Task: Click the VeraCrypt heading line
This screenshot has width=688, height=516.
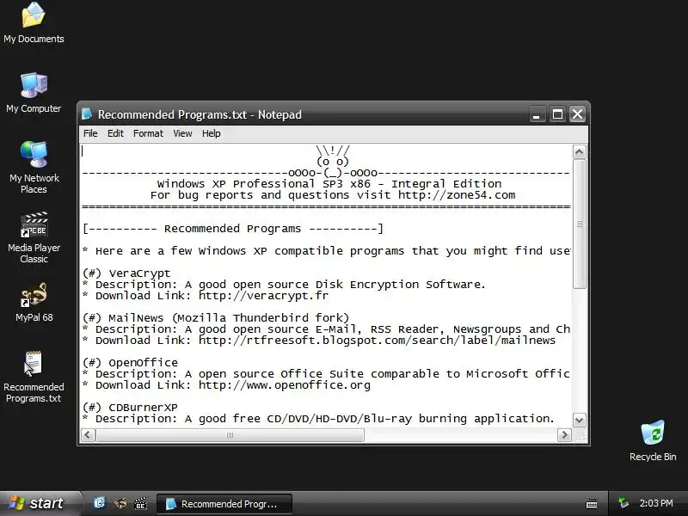Action: (x=126, y=273)
